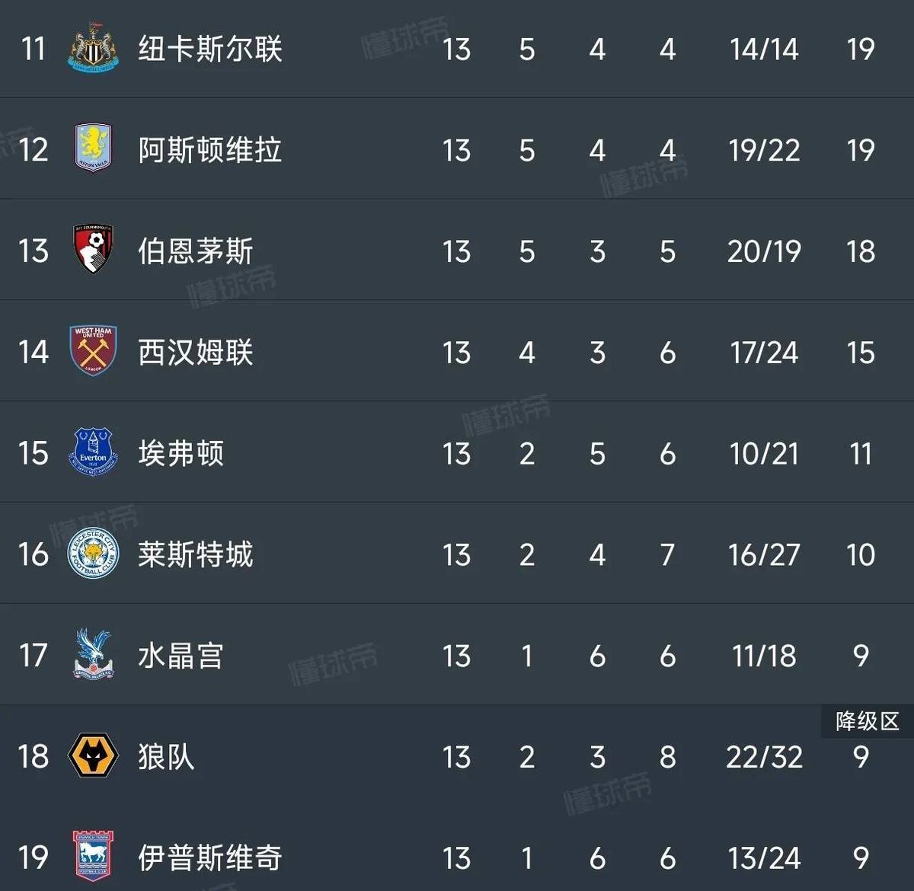Open the 埃弗顿 team entry
914x891 pixels.
[181, 453]
